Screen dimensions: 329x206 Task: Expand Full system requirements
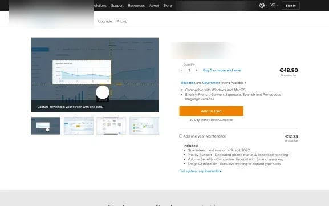(x=200, y=171)
